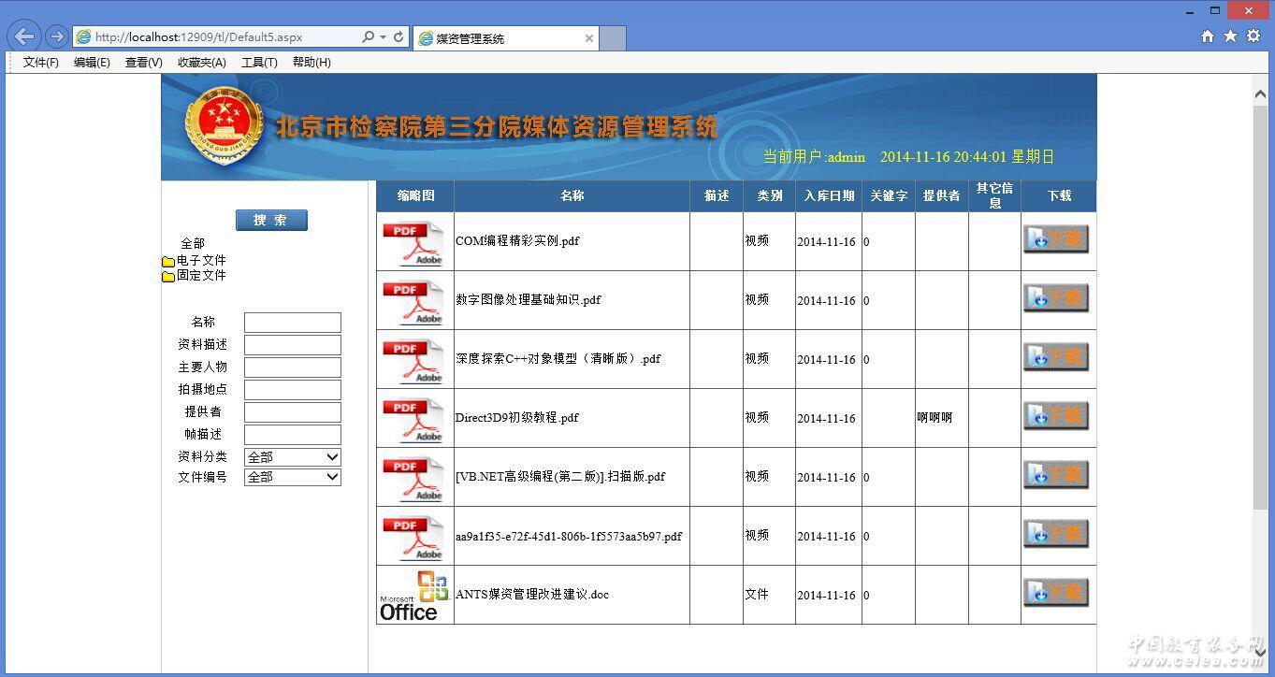This screenshot has height=677, width=1275.
Task: Download the ANTS媒资管理改进建议.doc file
Action: (x=1056, y=593)
